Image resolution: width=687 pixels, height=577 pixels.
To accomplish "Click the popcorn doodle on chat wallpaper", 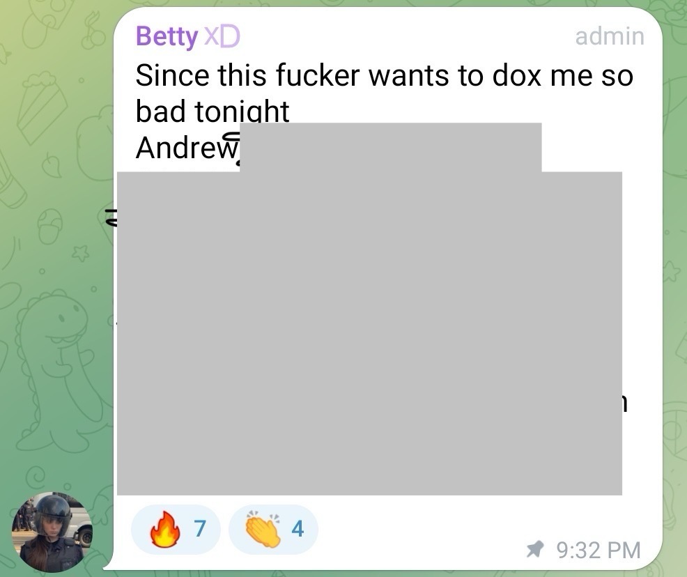I will pos(42,107).
